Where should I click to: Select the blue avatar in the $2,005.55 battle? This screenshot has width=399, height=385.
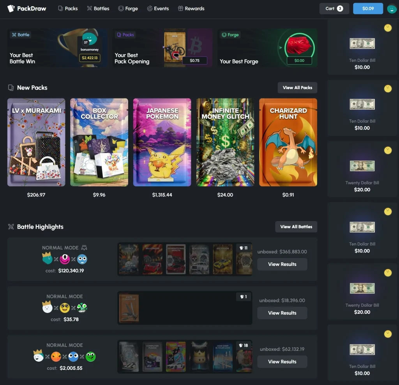(73, 357)
